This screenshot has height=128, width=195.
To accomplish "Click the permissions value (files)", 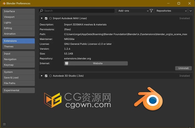I will pos(67,29).
